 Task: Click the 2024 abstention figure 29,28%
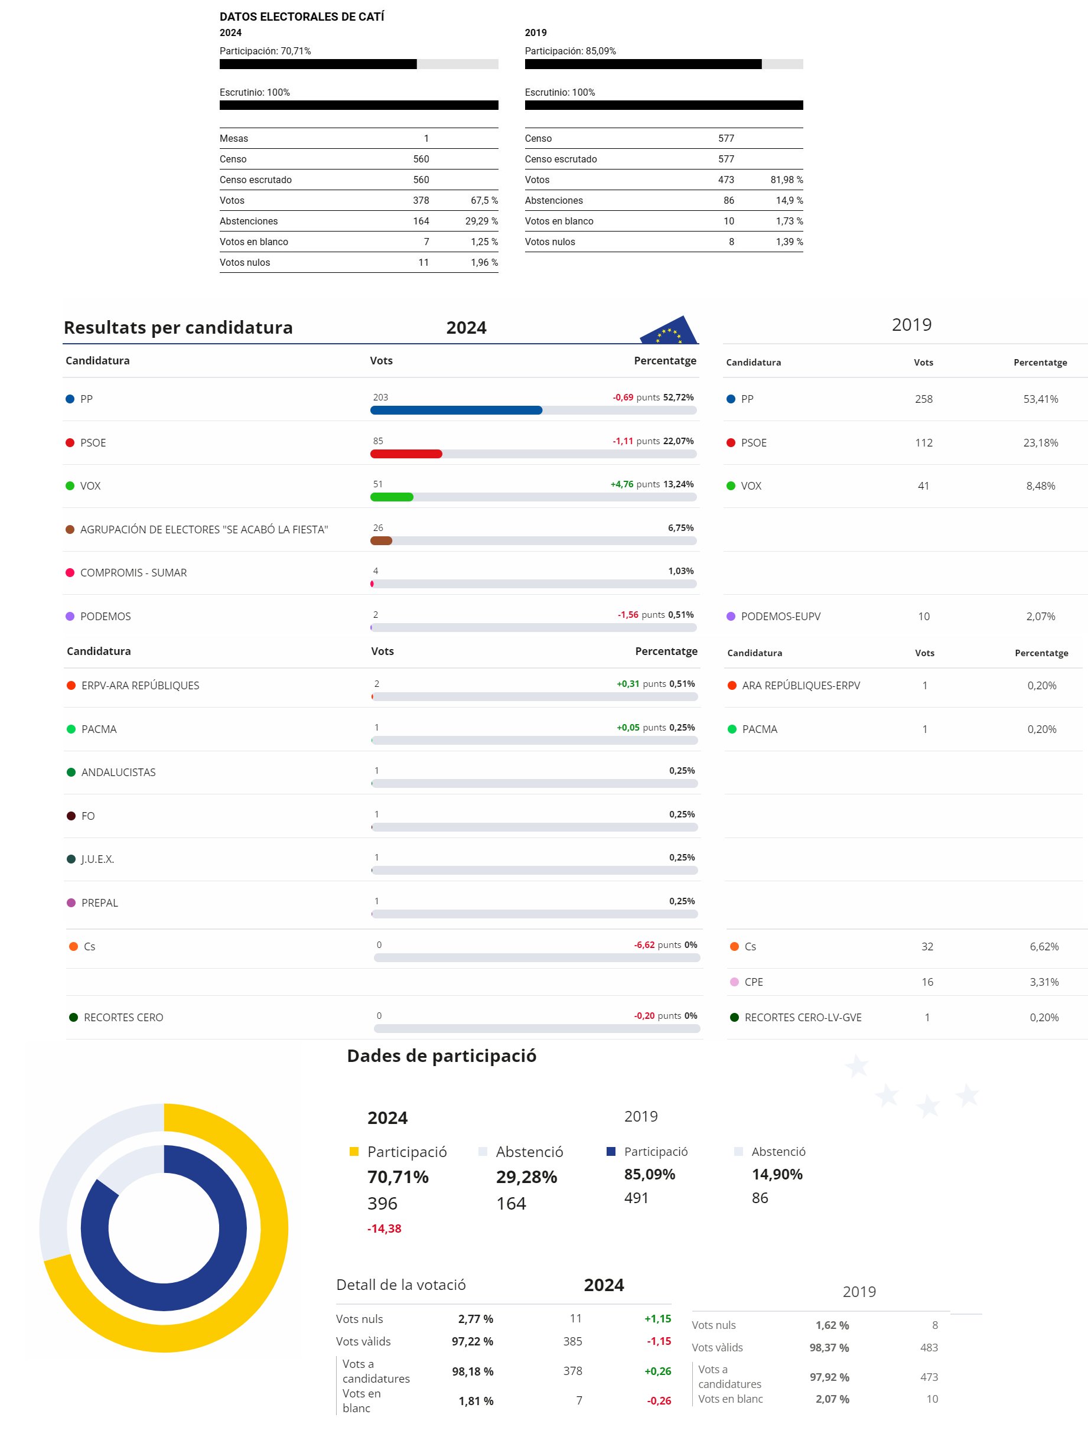(526, 1177)
